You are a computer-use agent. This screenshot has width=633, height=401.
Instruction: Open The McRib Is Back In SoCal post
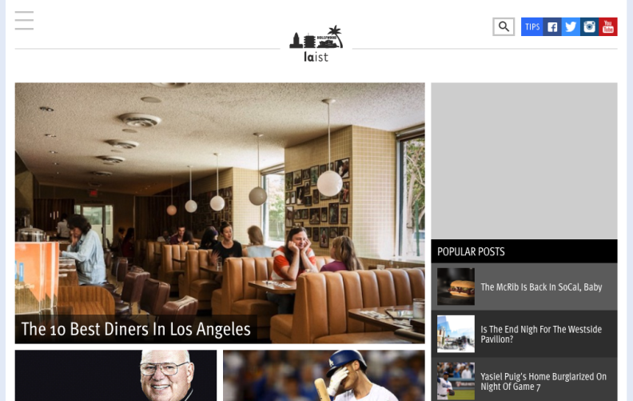coord(541,287)
